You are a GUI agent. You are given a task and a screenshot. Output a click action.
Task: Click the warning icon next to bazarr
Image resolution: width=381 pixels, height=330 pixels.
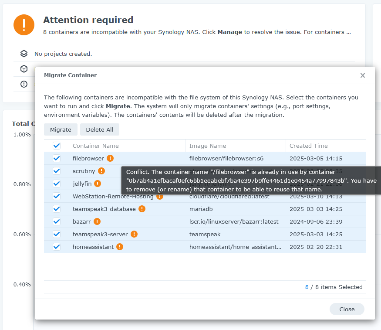tap(97, 221)
